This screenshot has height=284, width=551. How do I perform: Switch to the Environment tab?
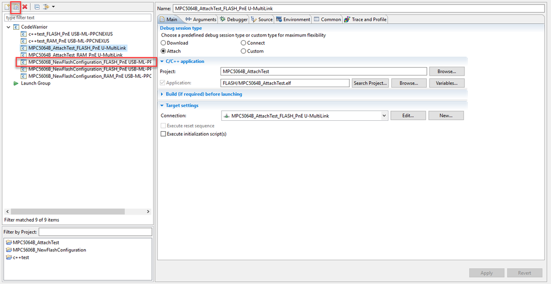click(293, 19)
